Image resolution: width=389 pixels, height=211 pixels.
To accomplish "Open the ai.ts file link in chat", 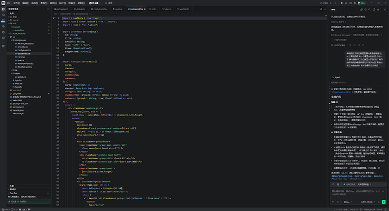I will point(344,173).
